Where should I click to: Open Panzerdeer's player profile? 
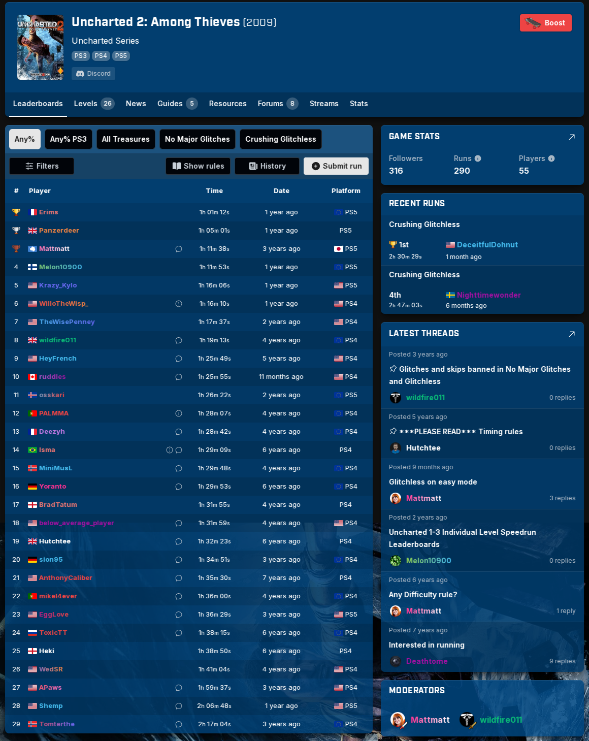pyautogui.click(x=59, y=231)
